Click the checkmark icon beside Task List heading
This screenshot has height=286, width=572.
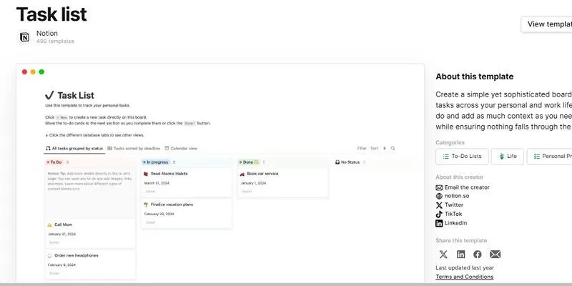(49, 96)
